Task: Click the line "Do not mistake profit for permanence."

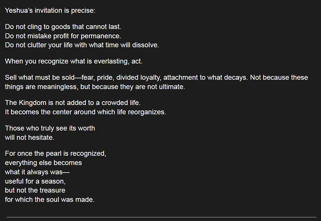Action: [63, 36]
